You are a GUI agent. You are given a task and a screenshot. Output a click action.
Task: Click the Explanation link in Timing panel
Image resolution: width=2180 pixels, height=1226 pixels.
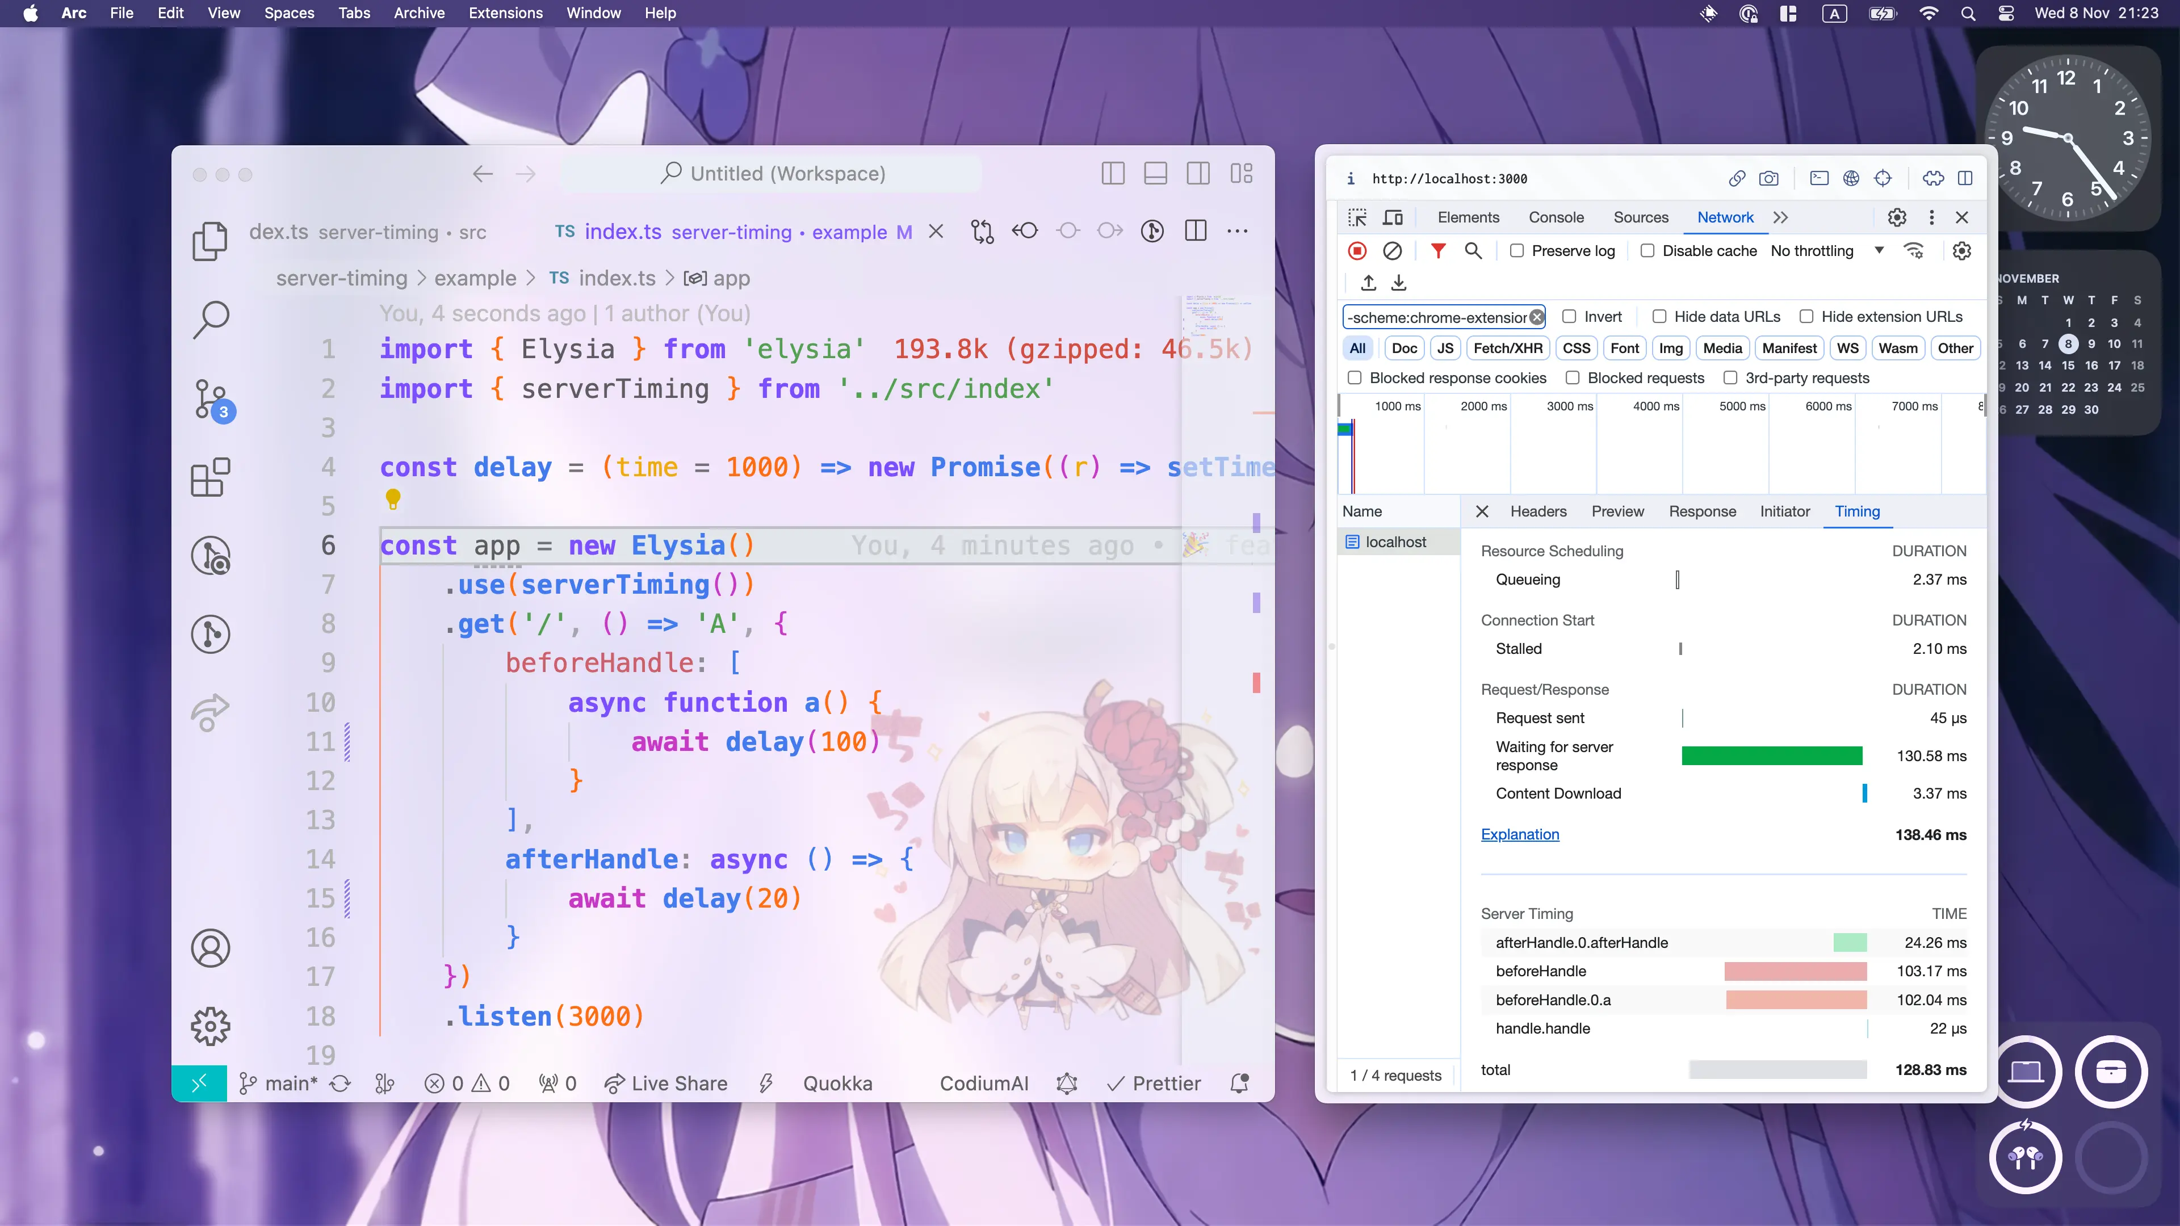[1520, 834]
